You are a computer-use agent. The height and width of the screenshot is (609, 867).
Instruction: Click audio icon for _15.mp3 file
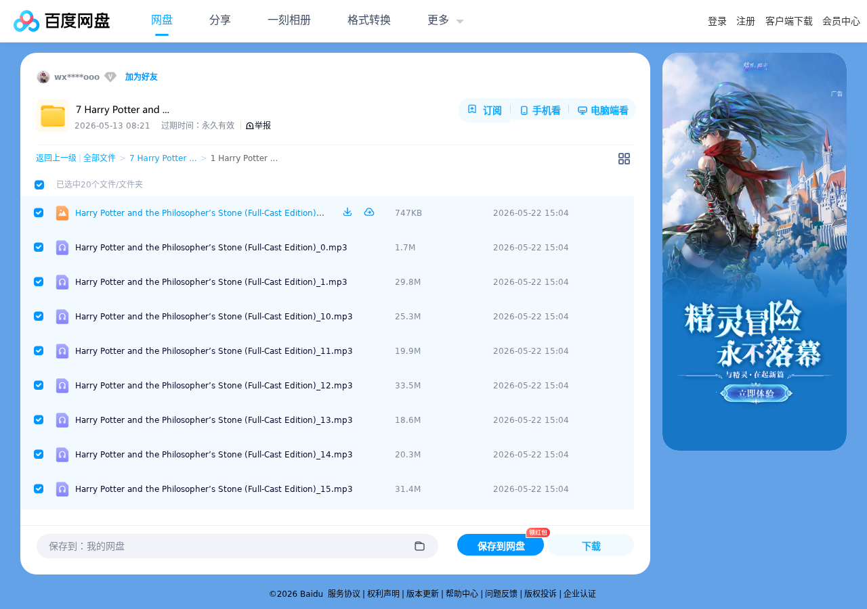point(62,489)
